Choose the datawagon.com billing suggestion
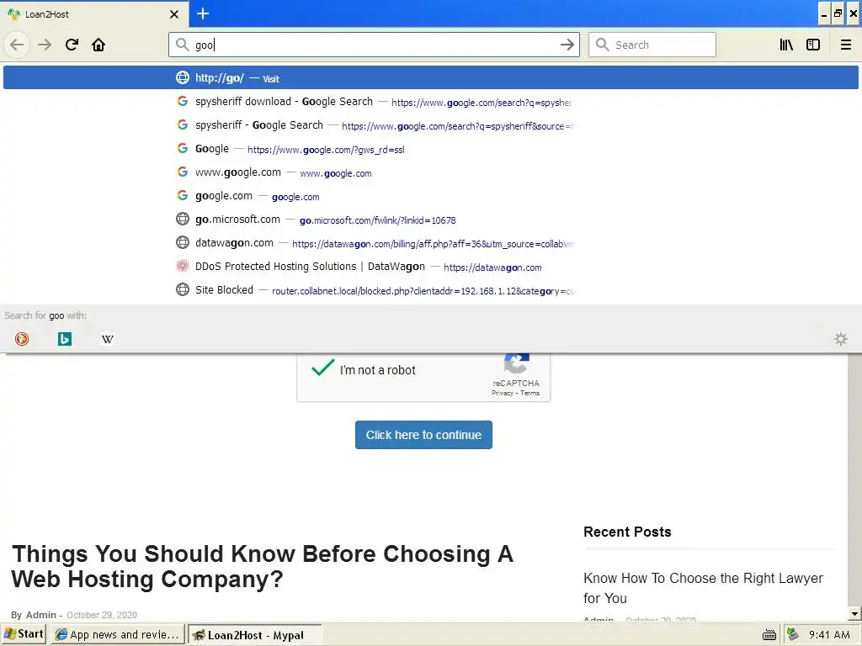Screen dimensions: 862x646 (430, 243)
